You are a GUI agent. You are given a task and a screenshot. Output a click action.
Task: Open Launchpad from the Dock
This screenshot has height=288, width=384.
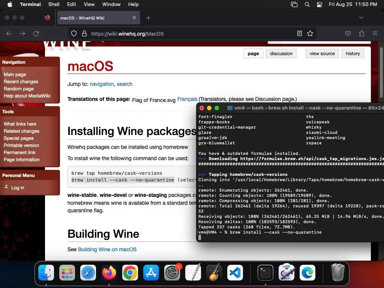(x=67, y=273)
